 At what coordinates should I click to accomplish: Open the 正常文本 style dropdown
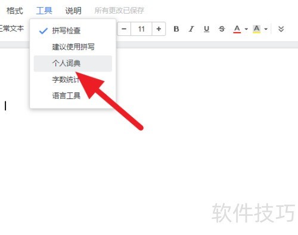pyautogui.click(x=12, y=29)
